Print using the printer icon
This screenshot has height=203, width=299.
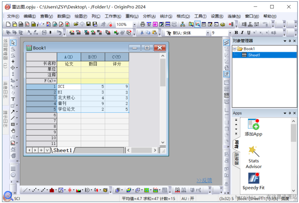(x=142, y=24)
